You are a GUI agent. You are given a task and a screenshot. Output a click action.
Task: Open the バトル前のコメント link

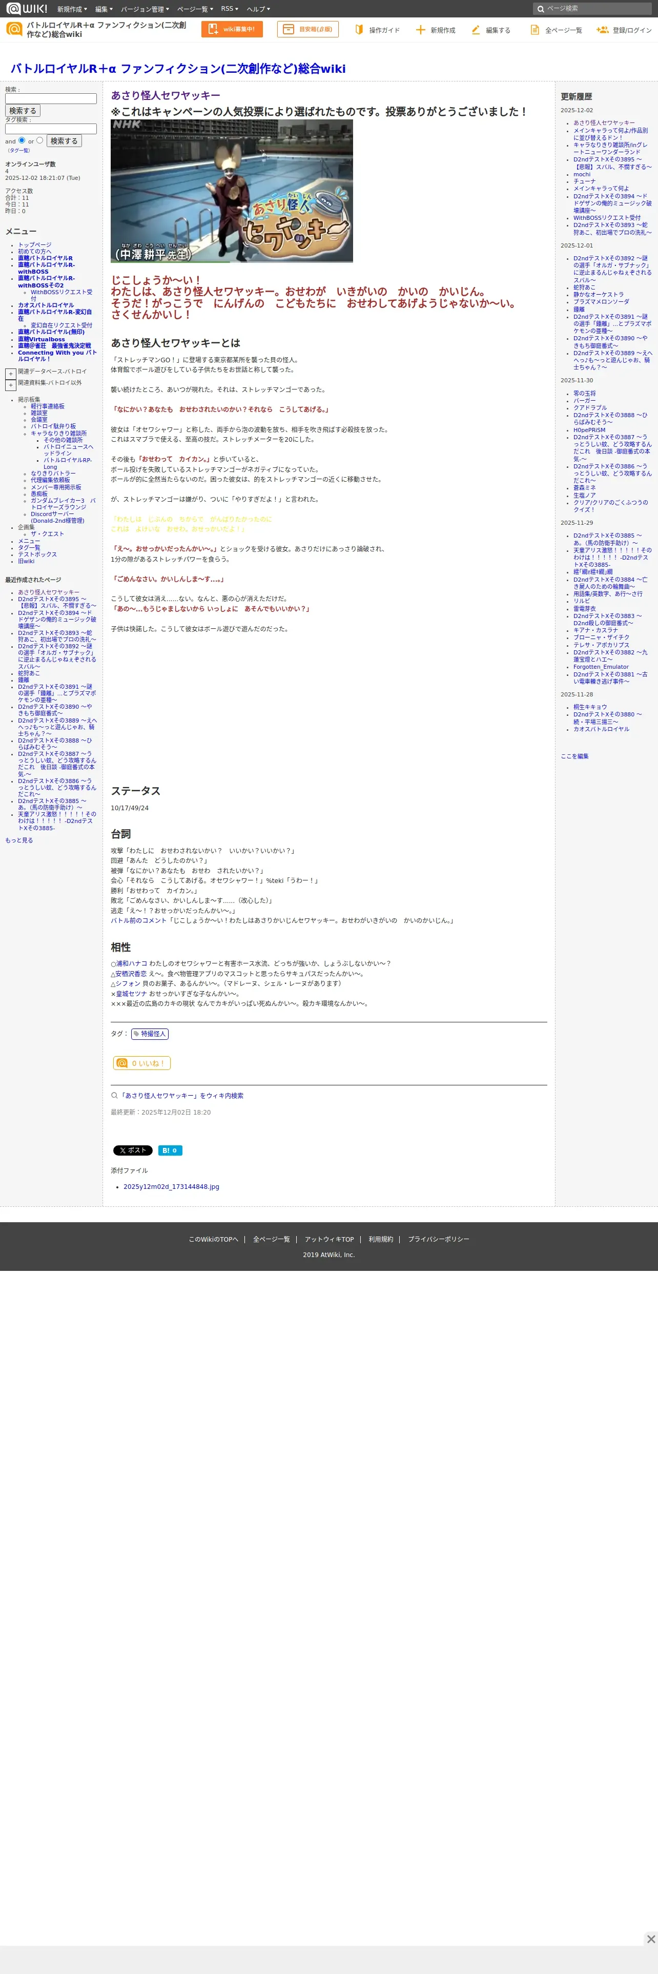point(139,920)
